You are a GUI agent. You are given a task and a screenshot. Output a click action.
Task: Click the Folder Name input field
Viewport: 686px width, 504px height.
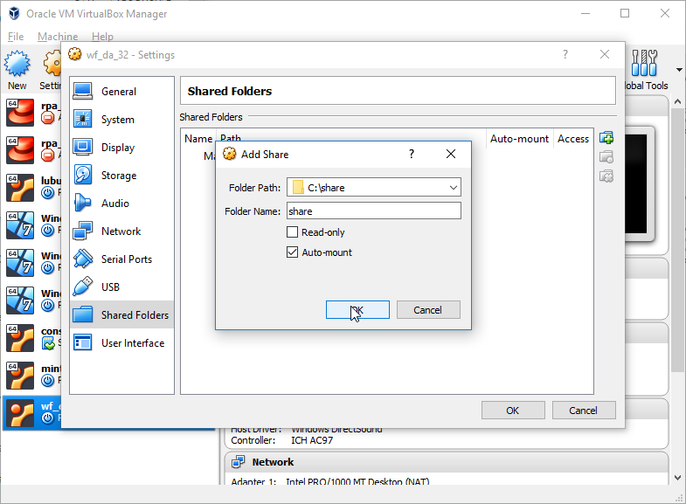(x=374, y=211)
